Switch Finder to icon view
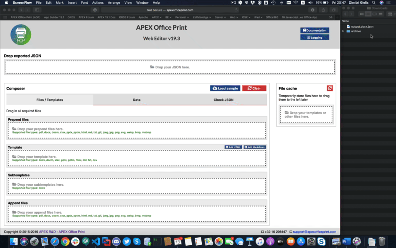 pyautogui.click(x=362, y=14)
